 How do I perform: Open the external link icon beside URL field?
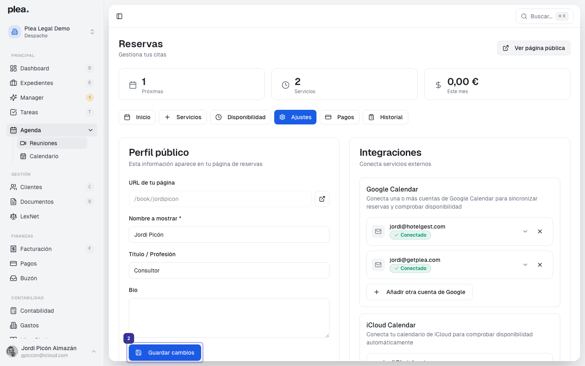point(322,199)
